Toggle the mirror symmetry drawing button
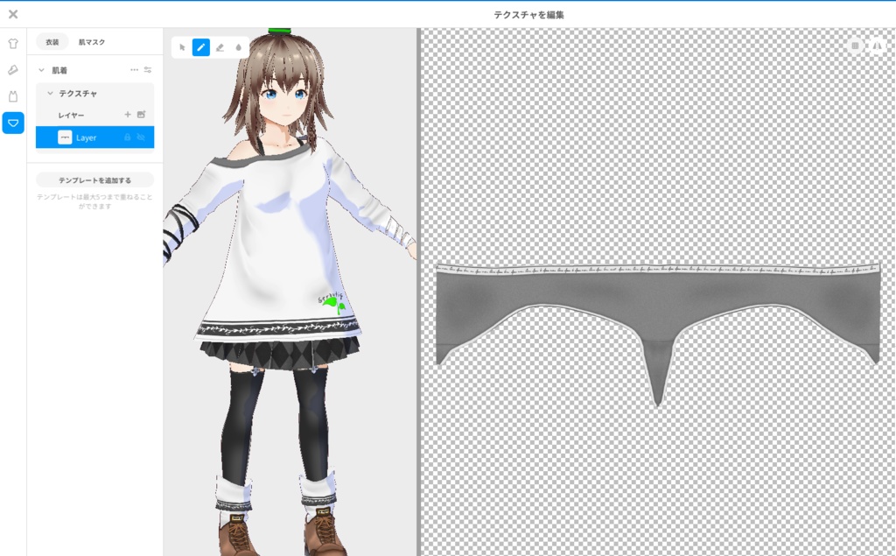896x556 pixels. [x=877, y=46]
